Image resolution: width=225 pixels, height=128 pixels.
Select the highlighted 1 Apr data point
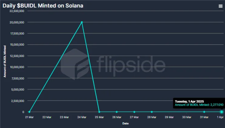point(222,112)
